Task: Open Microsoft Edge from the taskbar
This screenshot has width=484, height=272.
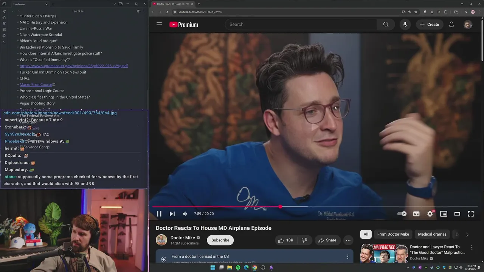Action: pos(246,267)
